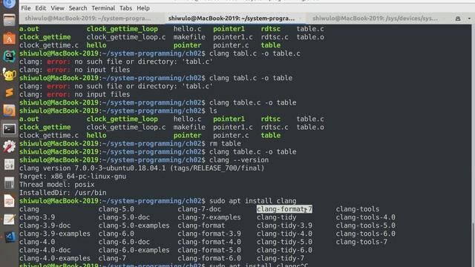Select the Terminal icon in the dock
Image resolution: width=475 pixels, height=267 pixels.
pos(9,128)
